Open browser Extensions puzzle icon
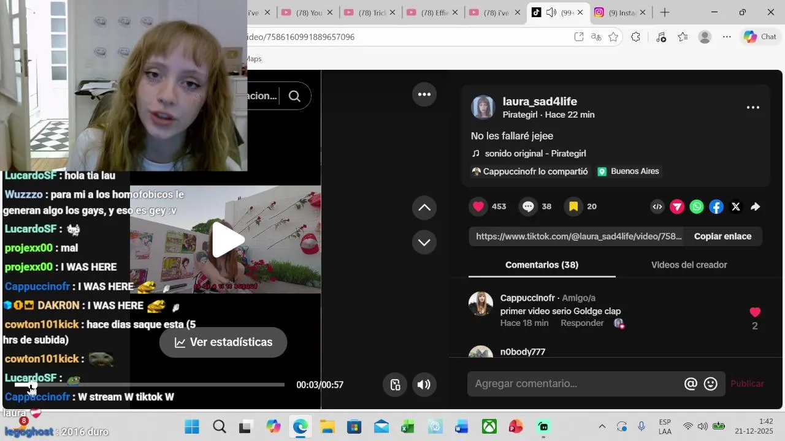Screen dimensions: 785x441 tap(636, 37)
